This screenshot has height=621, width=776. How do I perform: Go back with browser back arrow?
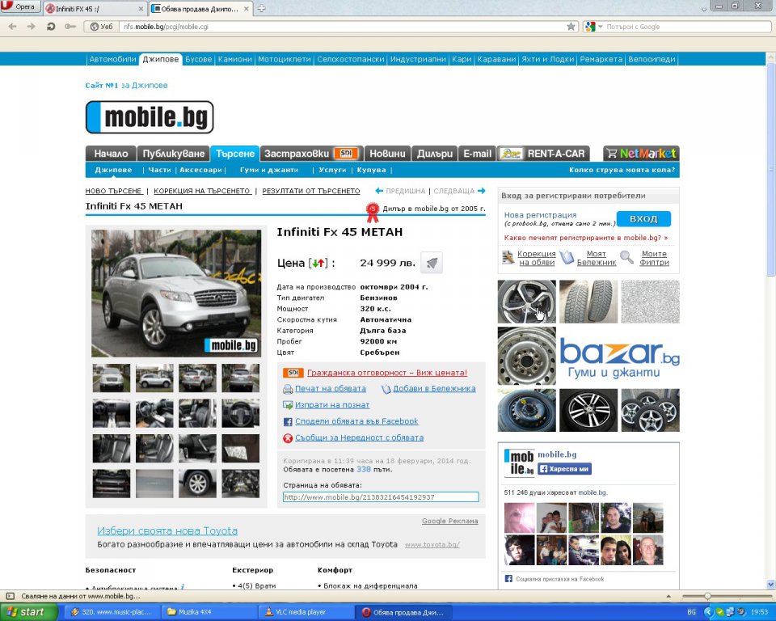pyautogui.click(x=13, y=26)
